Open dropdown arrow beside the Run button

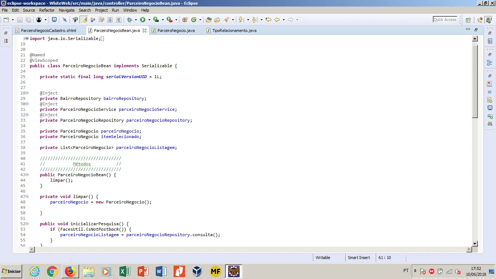[149, 20]
